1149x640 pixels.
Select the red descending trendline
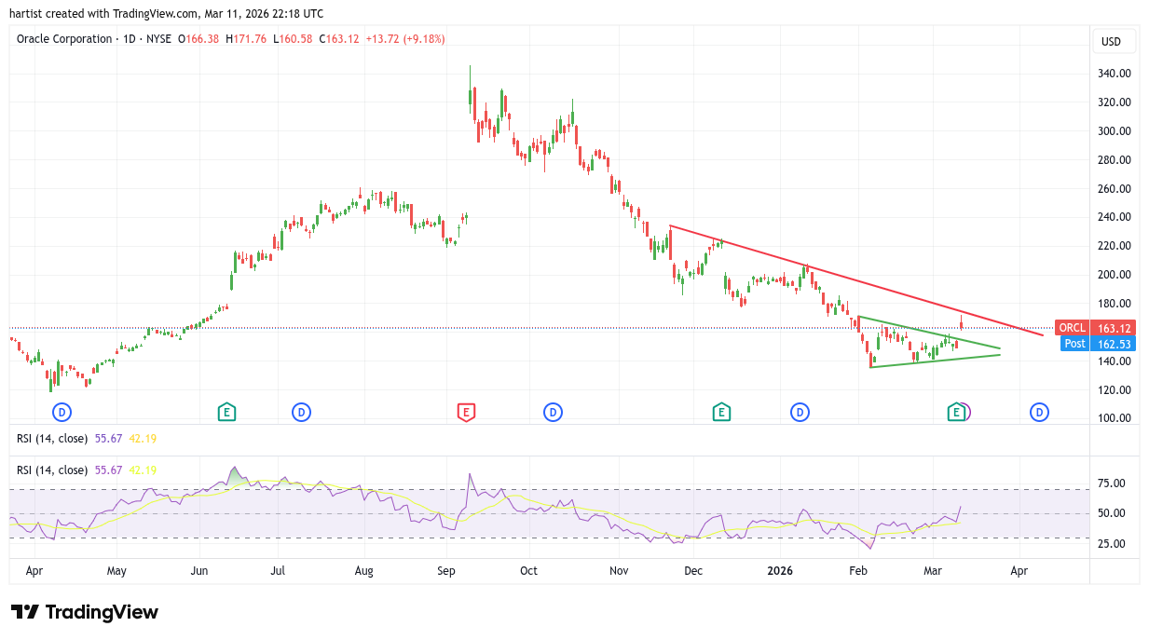839,276
